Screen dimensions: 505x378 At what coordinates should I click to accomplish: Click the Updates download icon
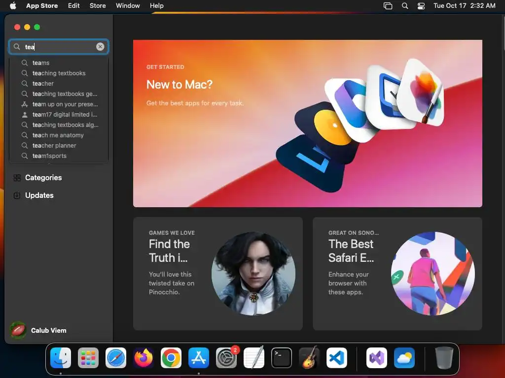click(x=17, y=195)
